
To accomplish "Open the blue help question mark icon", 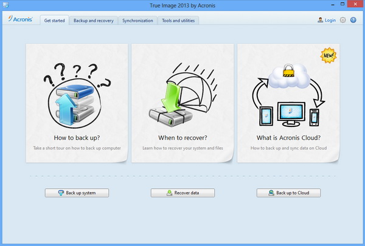I will [353, 20].
